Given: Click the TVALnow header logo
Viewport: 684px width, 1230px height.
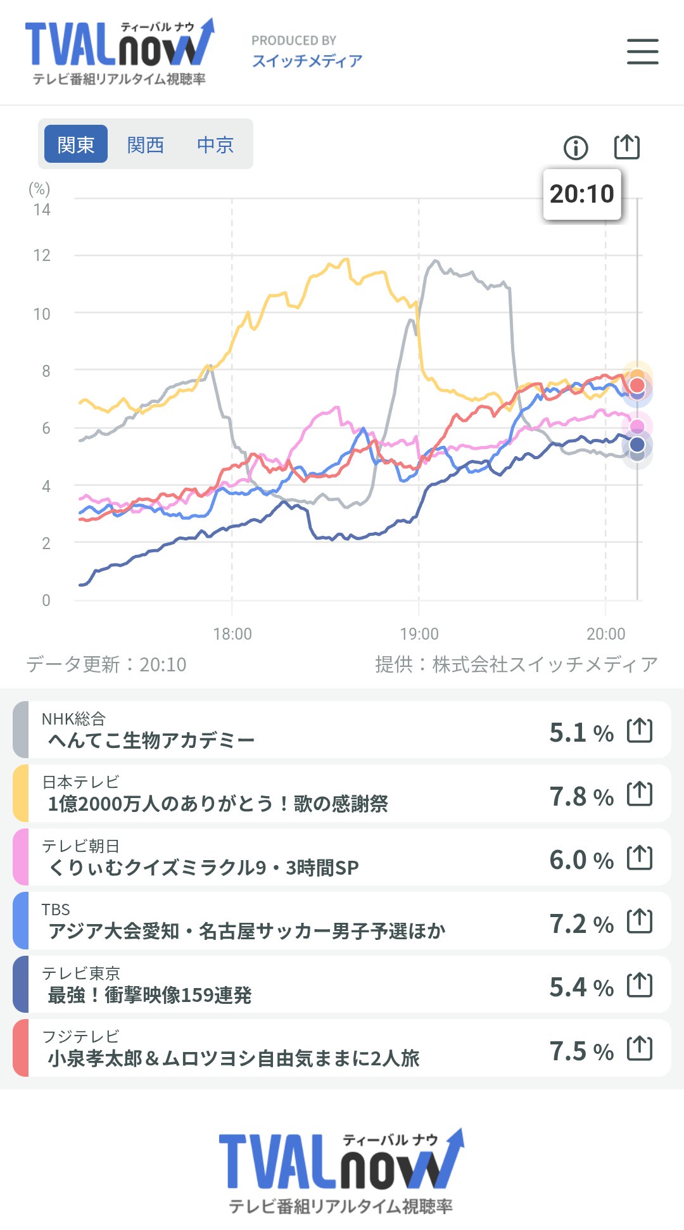Looking at the screenshot, I should (120, 51).
